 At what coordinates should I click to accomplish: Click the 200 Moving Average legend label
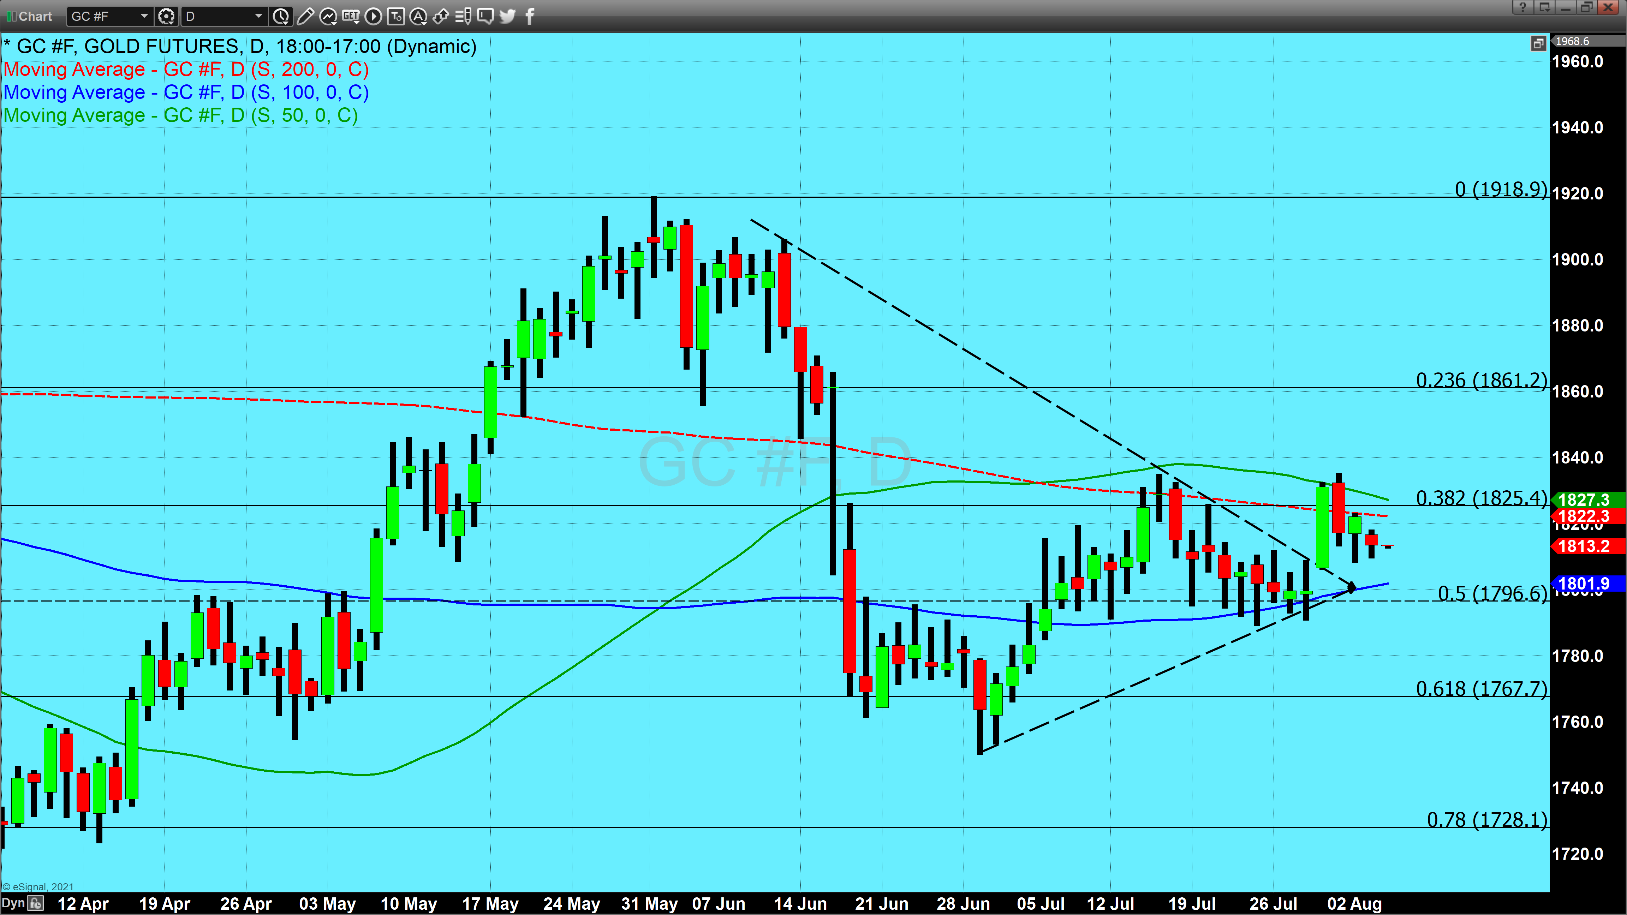pos(186,70)
